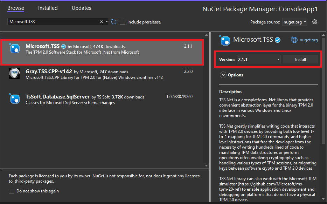Open the search history dropdown arrow
This screenshot has width=327, height=204.
106,22
